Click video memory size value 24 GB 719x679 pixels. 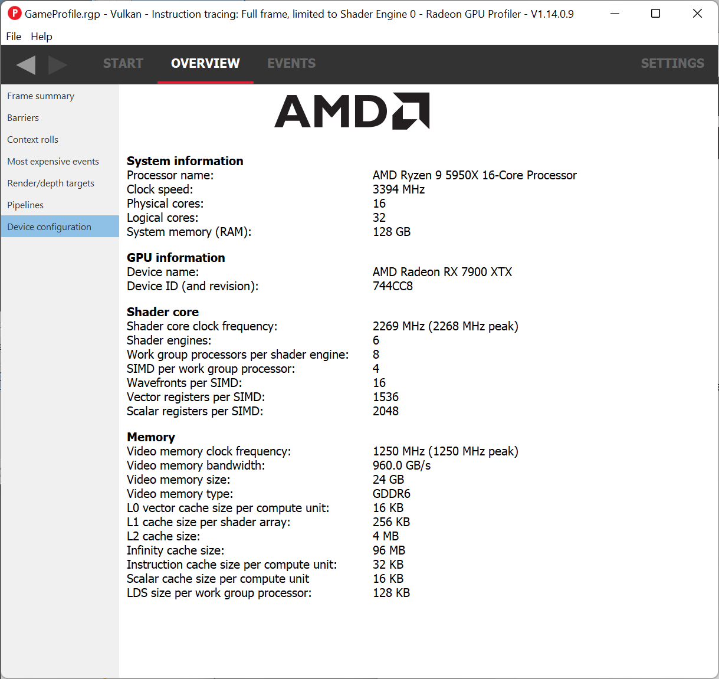coord(388,480)
